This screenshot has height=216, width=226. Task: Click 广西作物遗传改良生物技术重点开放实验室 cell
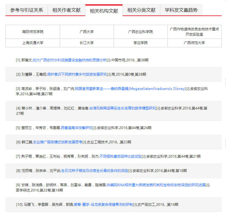click(x=194, y=32)
